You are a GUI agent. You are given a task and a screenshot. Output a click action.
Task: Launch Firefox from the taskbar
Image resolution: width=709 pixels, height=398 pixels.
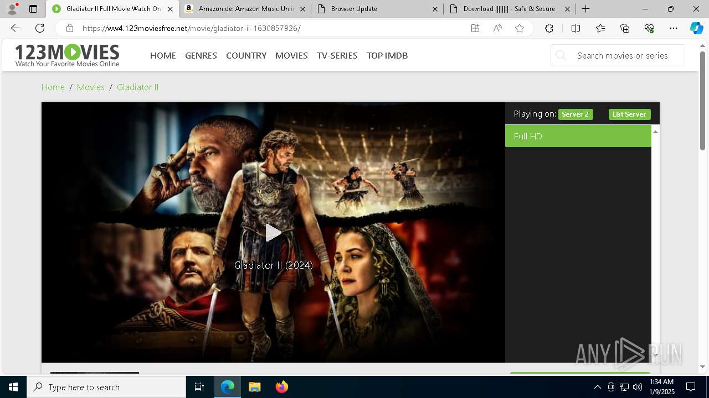tap(281, 387)
